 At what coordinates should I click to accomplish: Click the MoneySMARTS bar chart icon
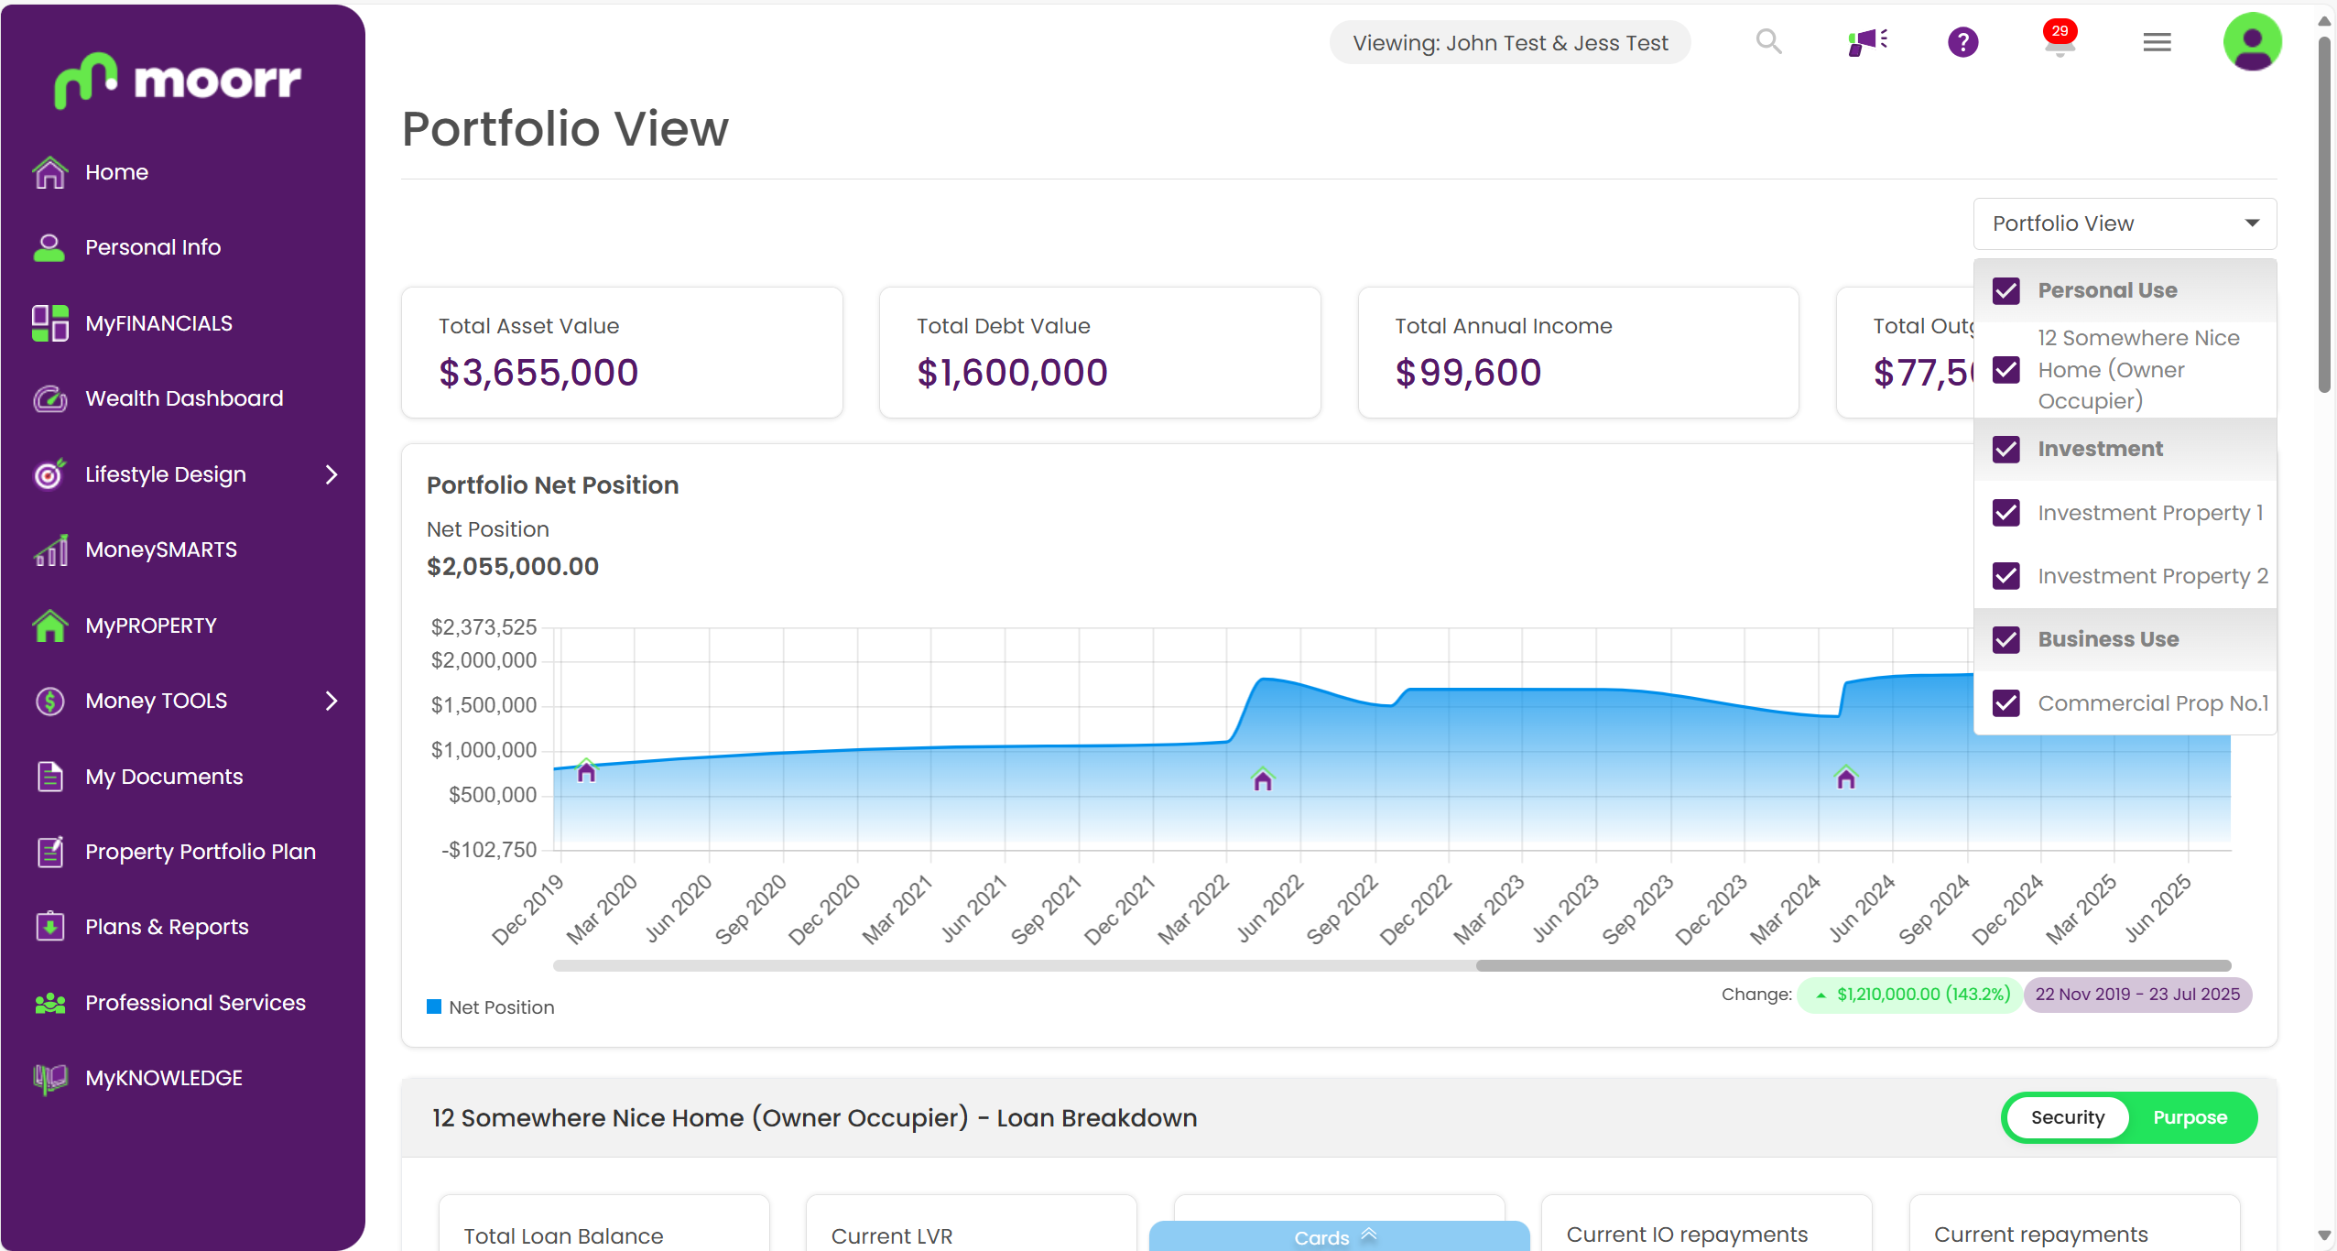coord(49,549)
